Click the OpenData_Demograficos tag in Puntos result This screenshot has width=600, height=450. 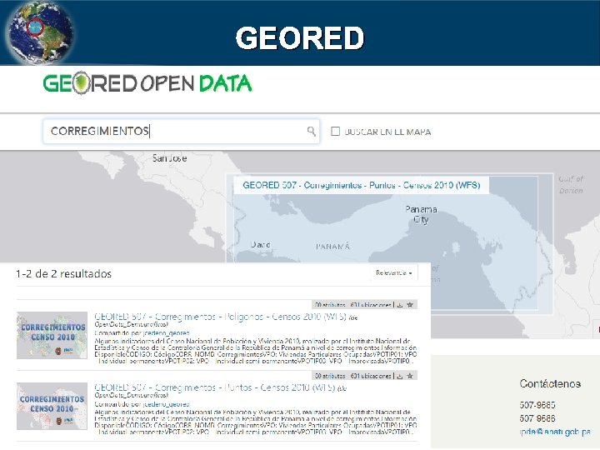[132, 395]
